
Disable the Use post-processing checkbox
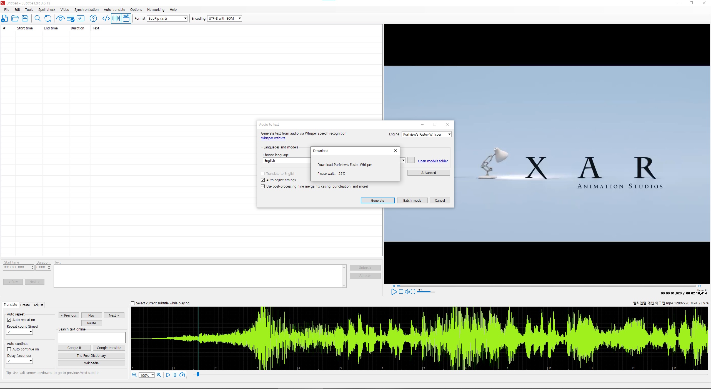pyautogui.click(x=263, y=186)
